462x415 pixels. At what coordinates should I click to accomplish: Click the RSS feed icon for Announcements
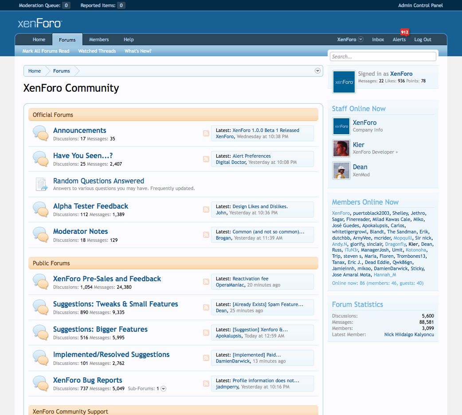[x=206, y=133]
